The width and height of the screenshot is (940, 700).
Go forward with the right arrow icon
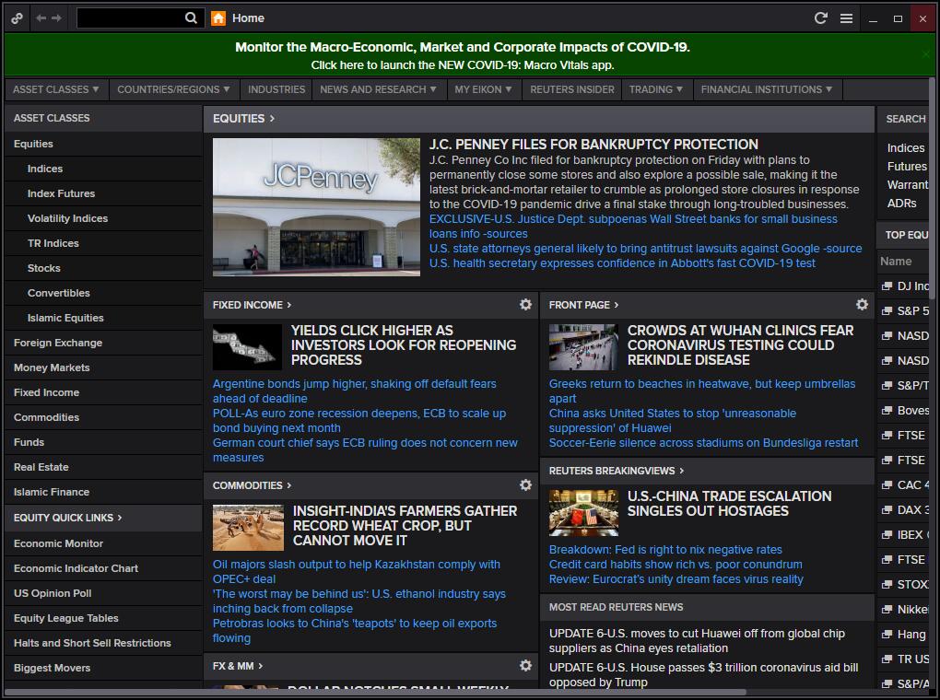[x=57, y=18]
